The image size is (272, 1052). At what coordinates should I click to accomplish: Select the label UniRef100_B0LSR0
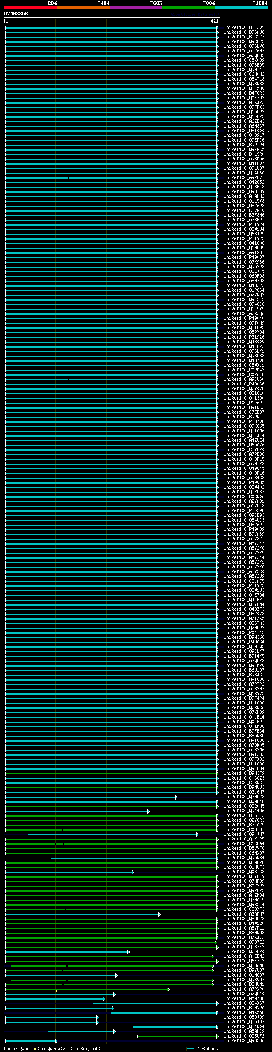point(244,154)
